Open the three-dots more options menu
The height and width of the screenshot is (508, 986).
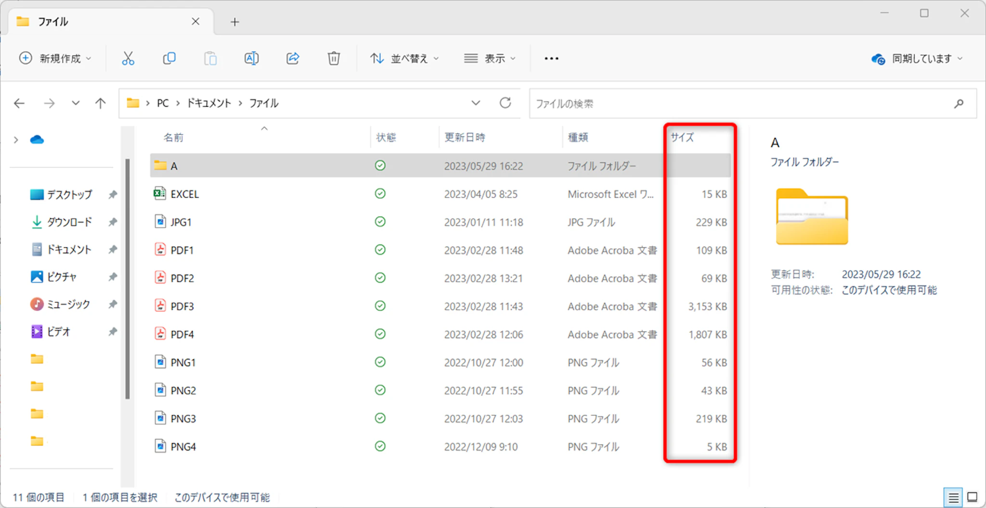click(551, 59)
